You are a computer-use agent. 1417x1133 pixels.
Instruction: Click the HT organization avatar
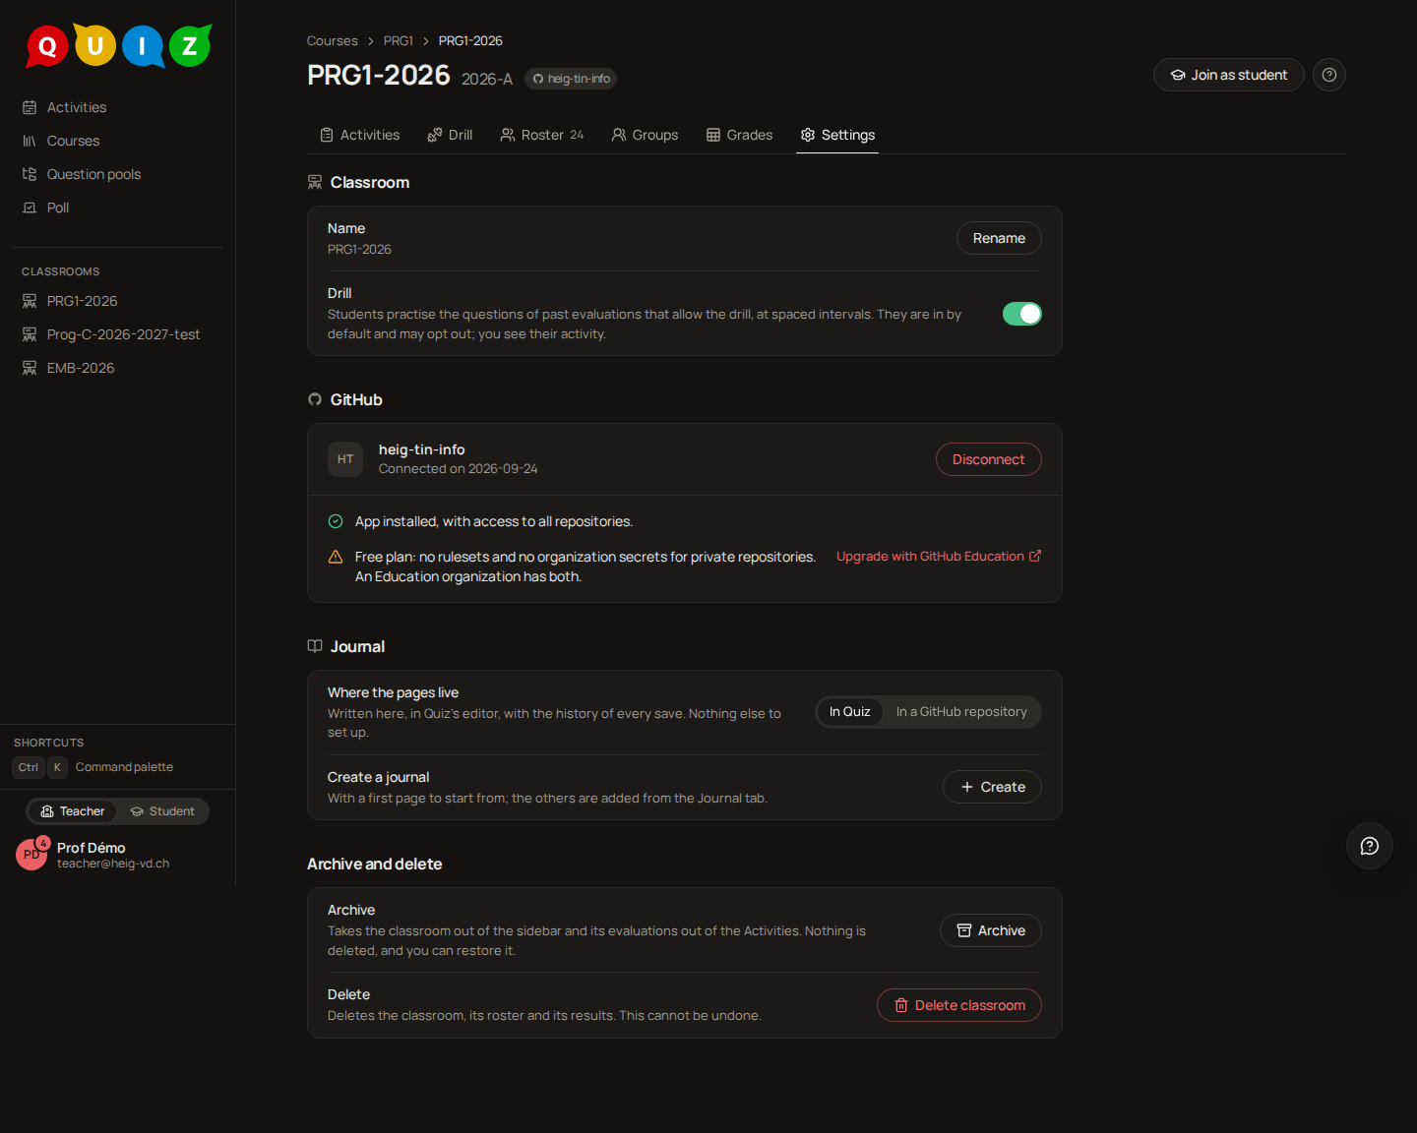click(x=345, y=459)
